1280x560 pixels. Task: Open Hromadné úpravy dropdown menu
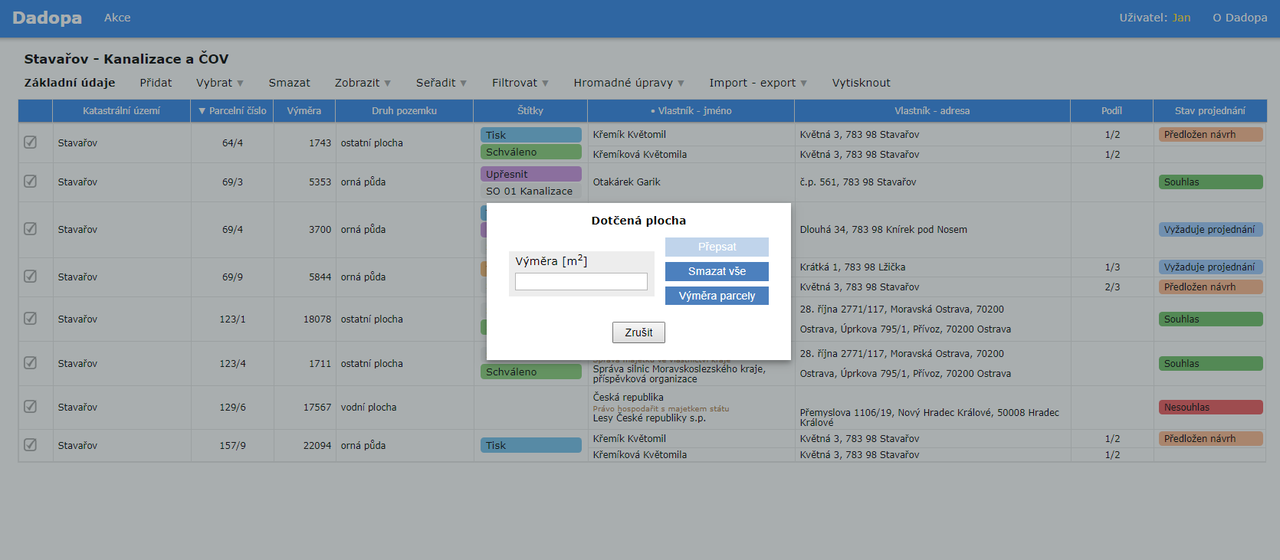pos(629,83)
